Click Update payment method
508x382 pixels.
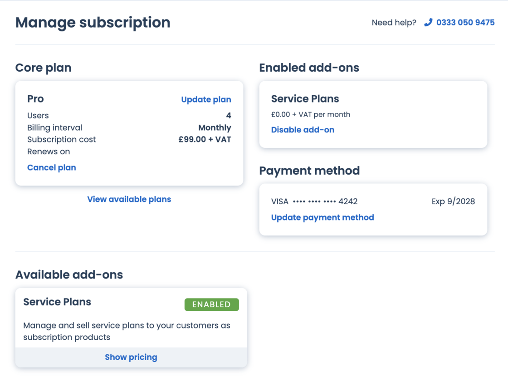pyautogui.click(x=322, y=217)
